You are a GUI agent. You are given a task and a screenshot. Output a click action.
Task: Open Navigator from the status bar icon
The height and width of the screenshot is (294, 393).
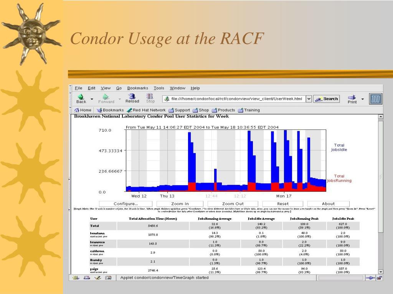[x=76, y=278]
